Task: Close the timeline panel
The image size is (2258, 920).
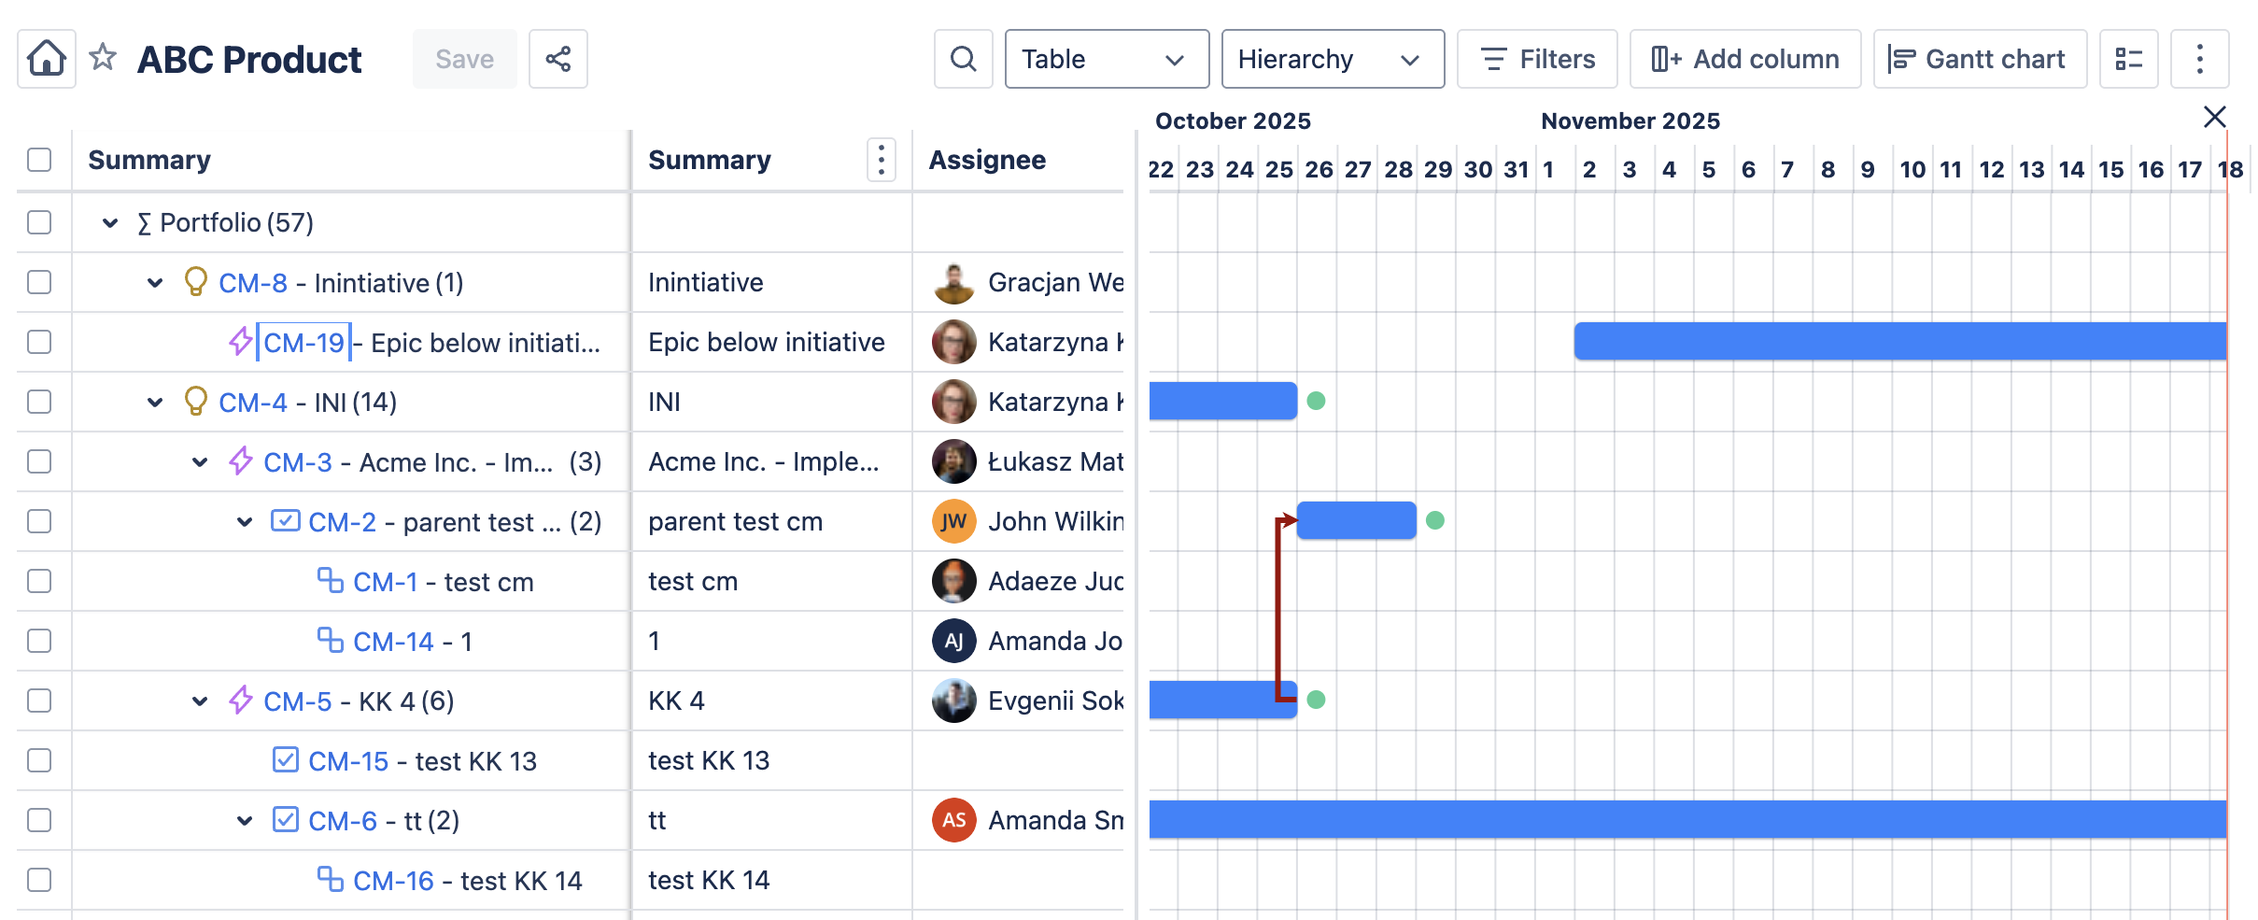Action: tap(2214, 117)
